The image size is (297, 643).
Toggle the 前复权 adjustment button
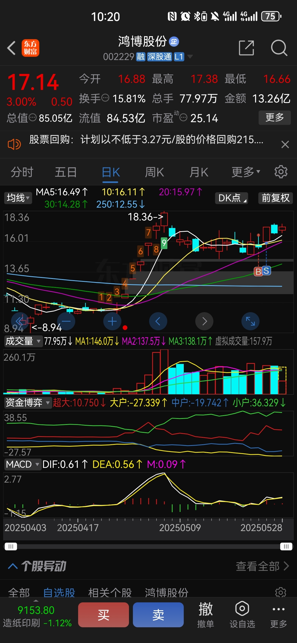276,198
